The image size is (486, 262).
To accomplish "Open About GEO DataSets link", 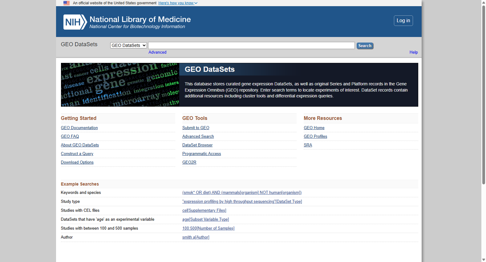I will [x=80, y=145].
